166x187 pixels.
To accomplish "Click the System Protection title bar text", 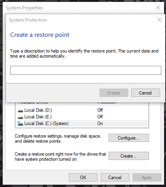I will (28, 20).
